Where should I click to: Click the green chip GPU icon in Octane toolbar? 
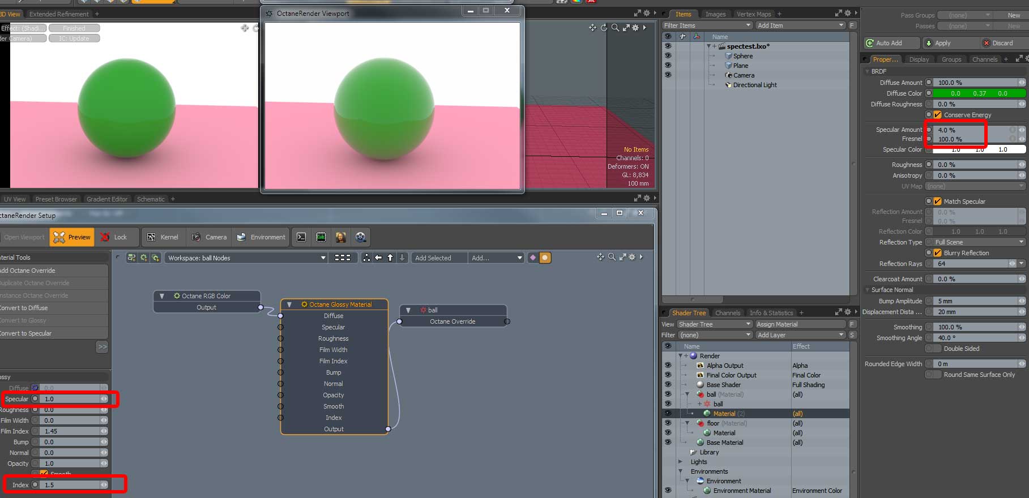click(321, 237)
